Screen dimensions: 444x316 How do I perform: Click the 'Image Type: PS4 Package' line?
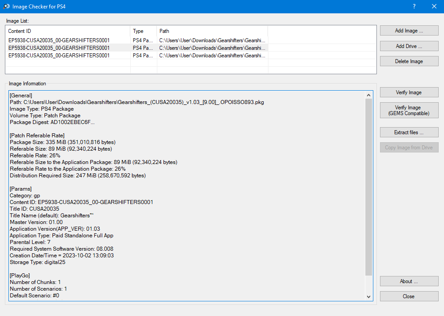point(42,109)
